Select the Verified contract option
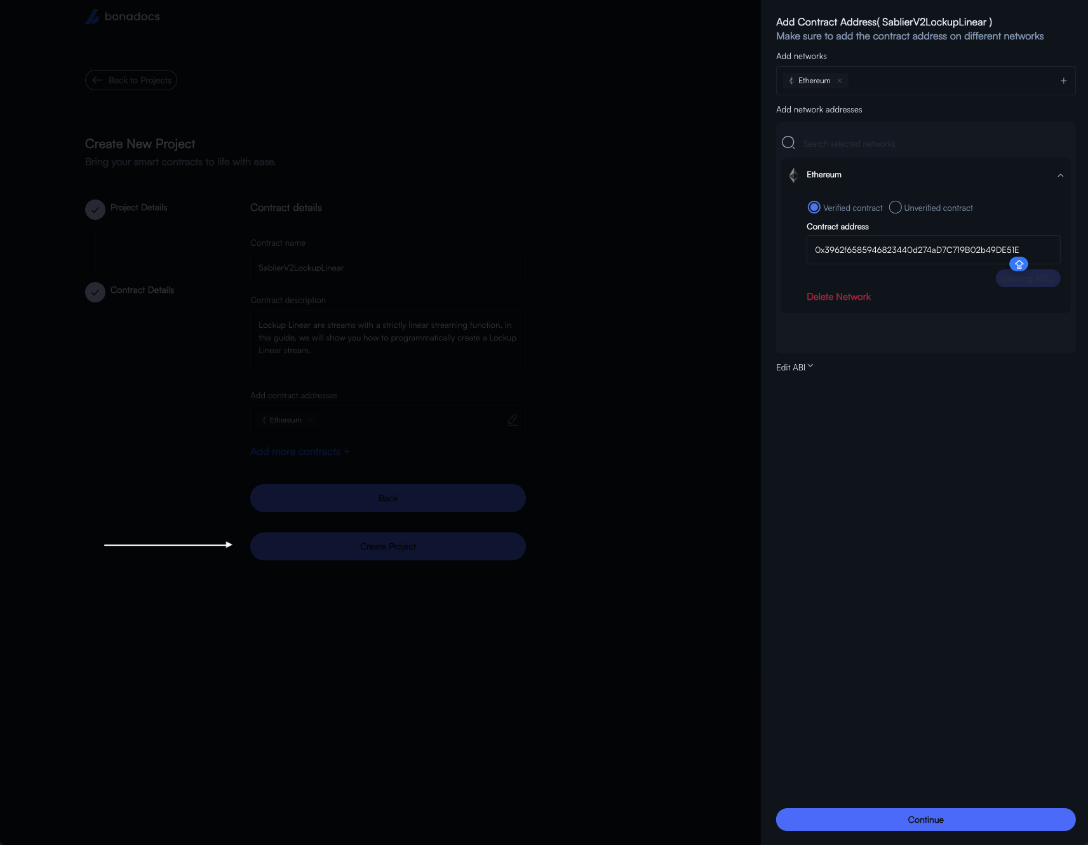Image resolution: width=1088 pixels, height=845 pixels. click(814, 208)
